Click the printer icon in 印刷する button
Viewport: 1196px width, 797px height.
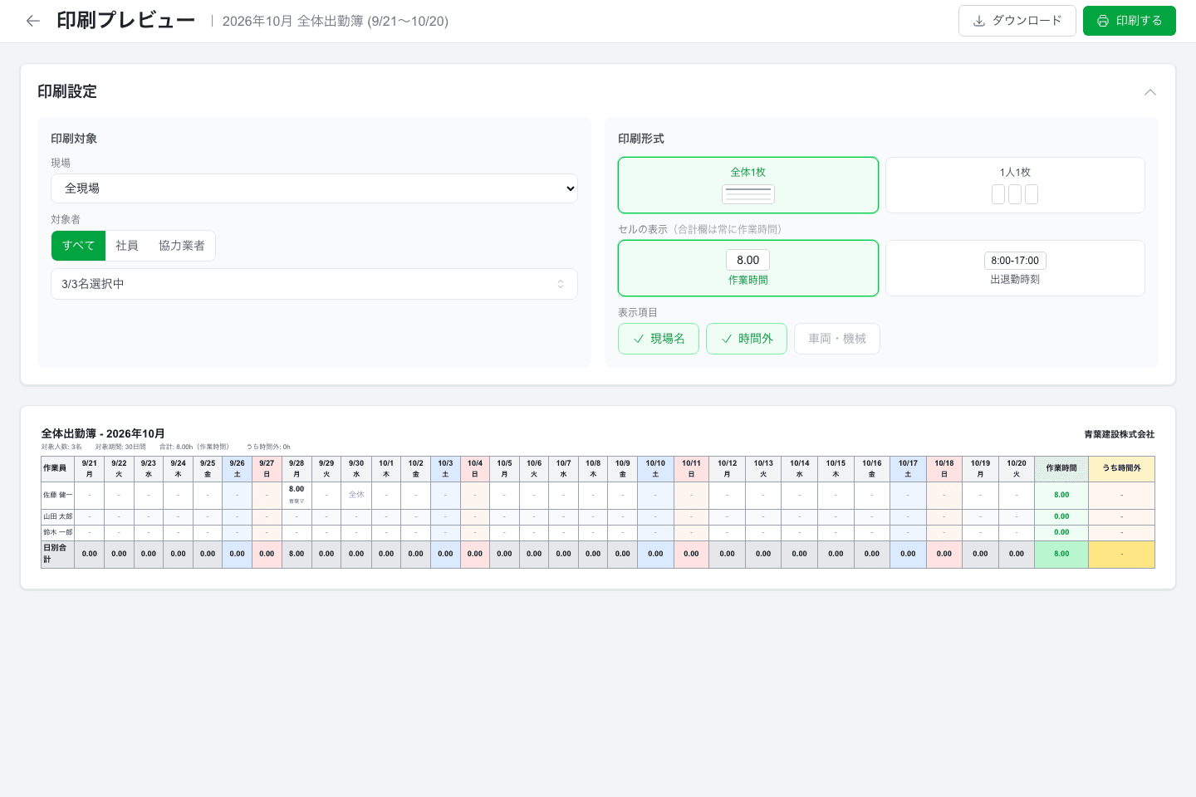click(1103, 21)
